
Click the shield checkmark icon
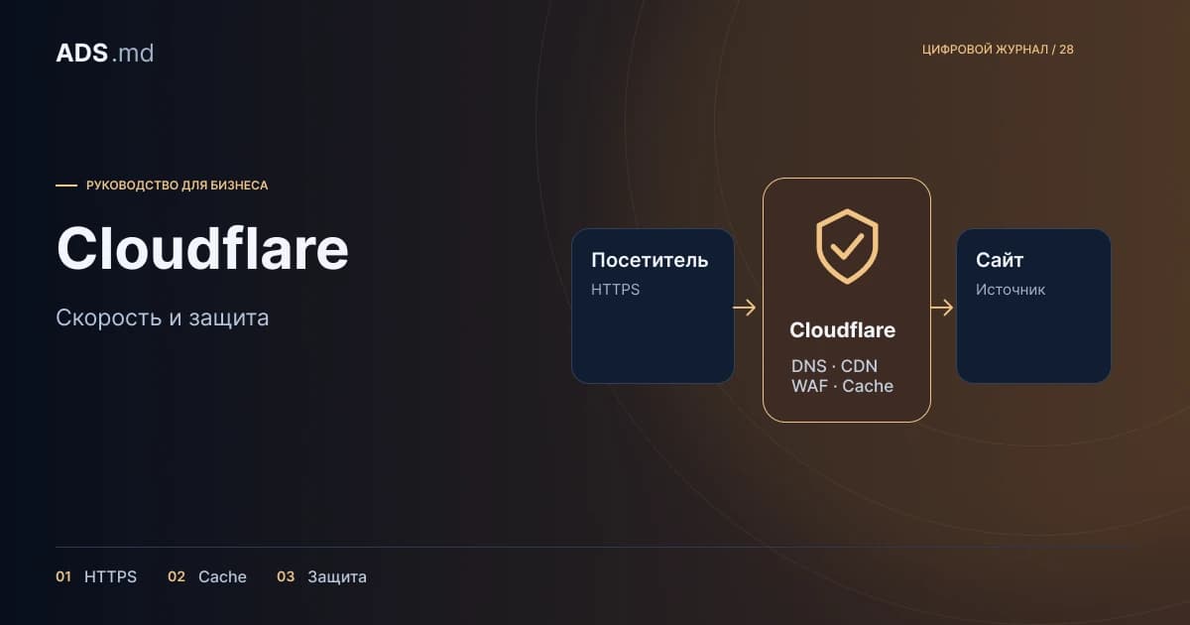[x=847, y=246]
